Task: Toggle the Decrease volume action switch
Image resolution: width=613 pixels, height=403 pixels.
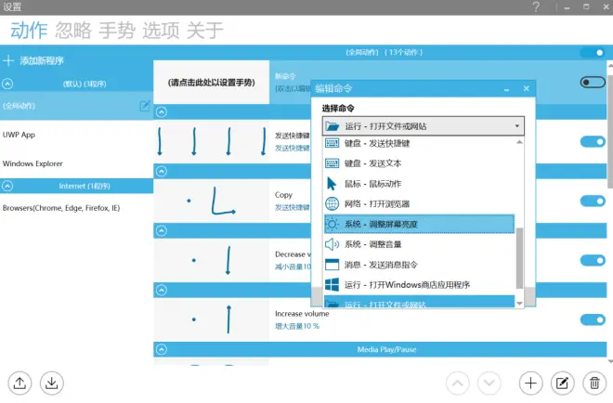Action: [593, 260]
